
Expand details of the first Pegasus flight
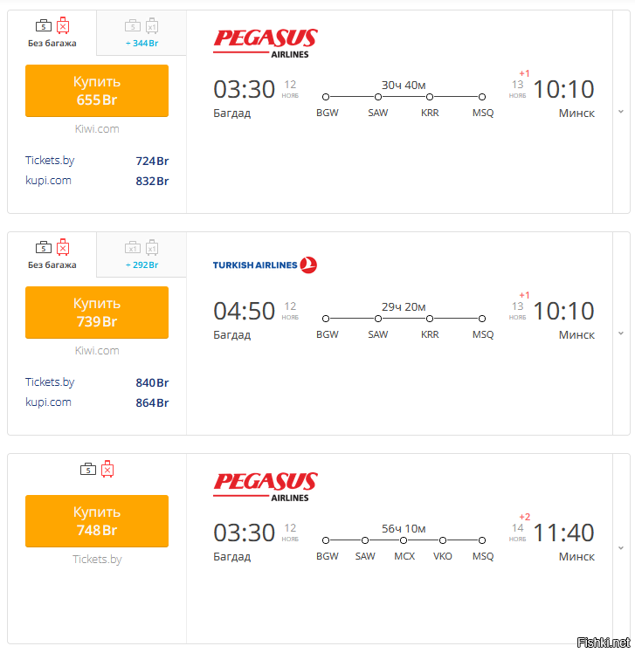pos(621,112)
